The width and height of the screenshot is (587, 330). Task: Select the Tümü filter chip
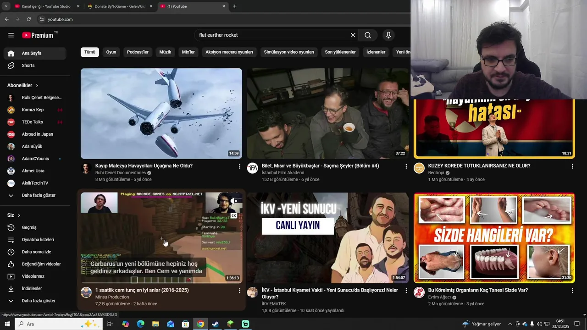[x=90, y=52]
